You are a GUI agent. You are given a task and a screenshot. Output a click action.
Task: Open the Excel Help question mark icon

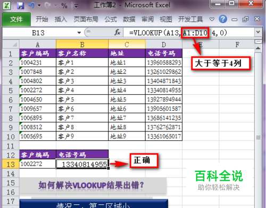pyautogui.click(x=223, y=19)
